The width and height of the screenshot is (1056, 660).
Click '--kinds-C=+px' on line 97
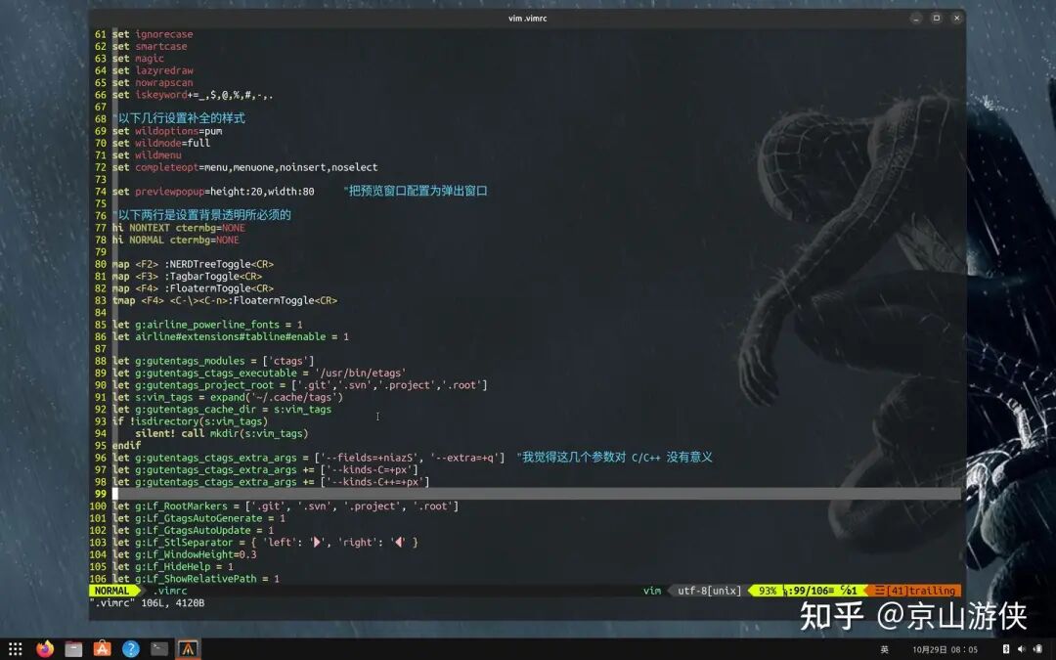[369, 470]
